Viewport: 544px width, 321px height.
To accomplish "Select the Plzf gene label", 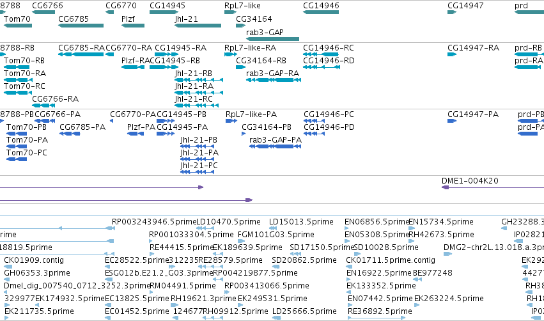I will click(x=128, y=19).
